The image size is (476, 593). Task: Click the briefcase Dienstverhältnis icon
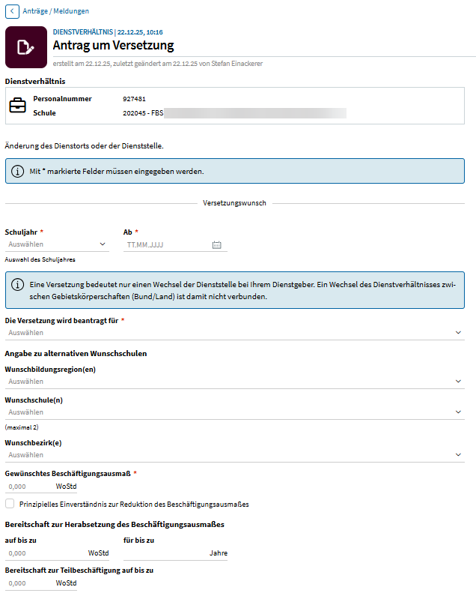point(17,106)
